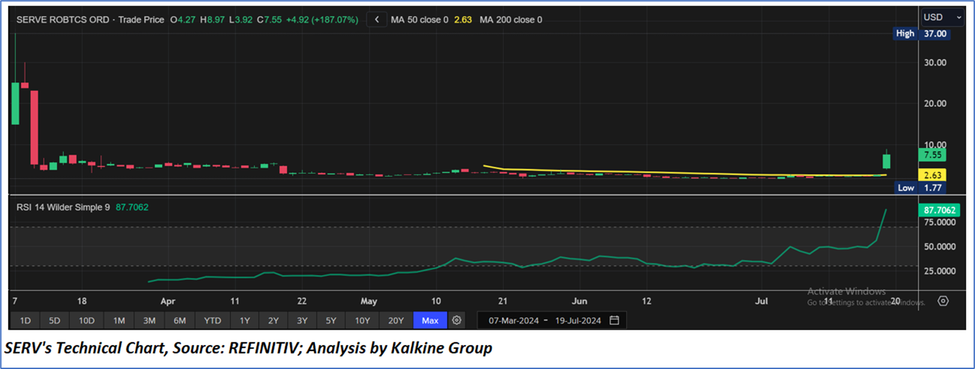Set chart range to 1Y
The height and width of the screenshot is (369, 975).
point(244,320)
